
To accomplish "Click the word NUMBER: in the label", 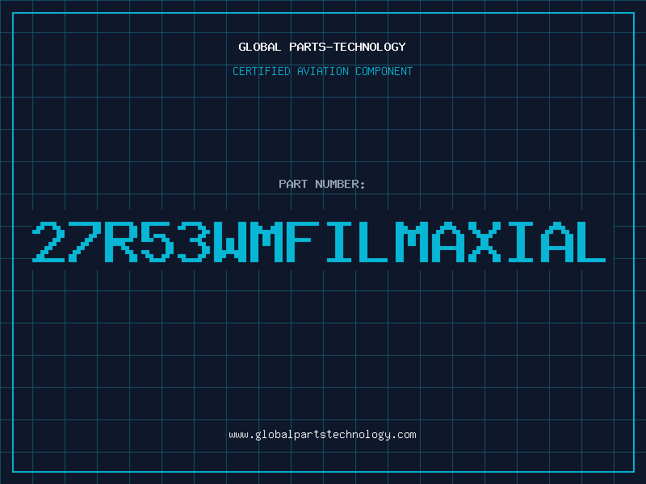I will tap(340, 184).
